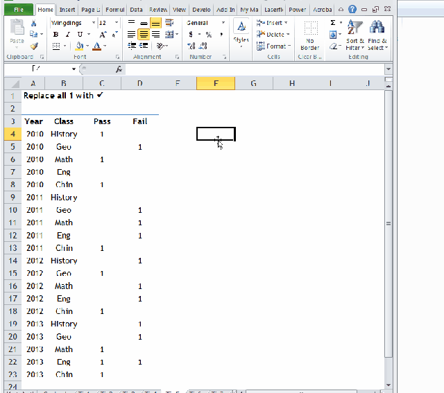Decrease font size with Shrink Font
Viewport: 444px width, 393px height.
coord(114,35)
